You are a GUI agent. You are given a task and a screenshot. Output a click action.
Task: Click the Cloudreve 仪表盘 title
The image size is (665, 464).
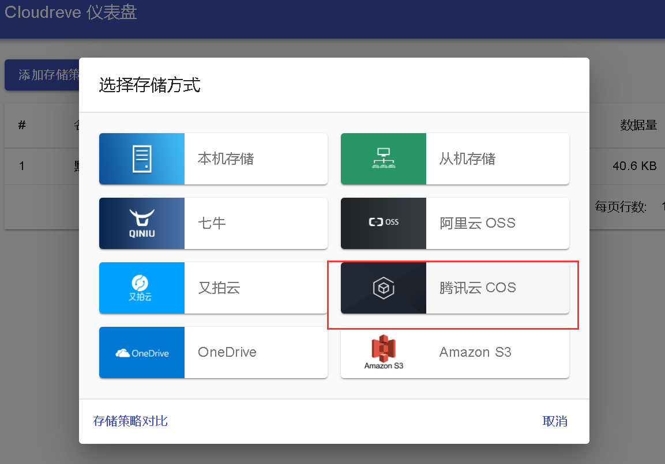tap(71, 12)
